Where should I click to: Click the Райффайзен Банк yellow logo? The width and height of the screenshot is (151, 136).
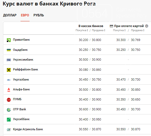pyautogui.click(x=9, y=70)
